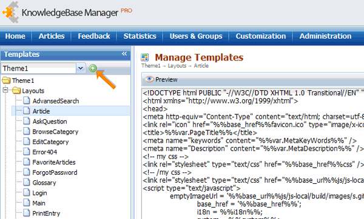
Task: Click the Main page icon
Action: click(x=27, y=203)
